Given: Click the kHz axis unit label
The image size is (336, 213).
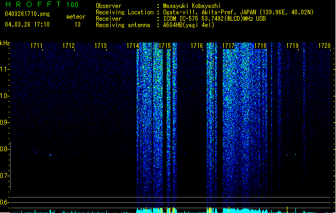Looking at the screenshot, I should [x=5, y=43].
